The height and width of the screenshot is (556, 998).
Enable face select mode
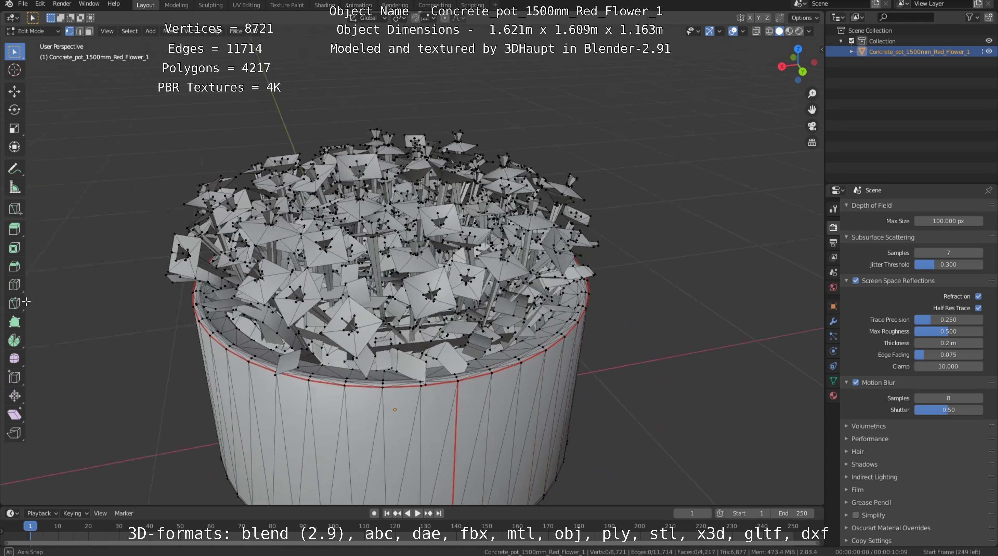tap(89, 31)
